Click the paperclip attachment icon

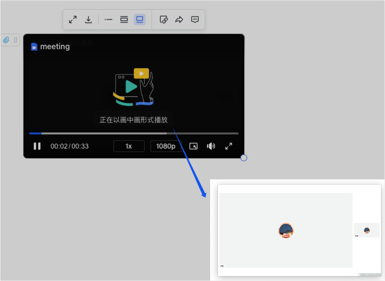tap(6, 40)
